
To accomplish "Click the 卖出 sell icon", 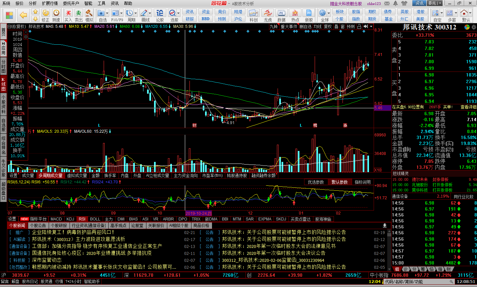I will [x=79, y=13].
